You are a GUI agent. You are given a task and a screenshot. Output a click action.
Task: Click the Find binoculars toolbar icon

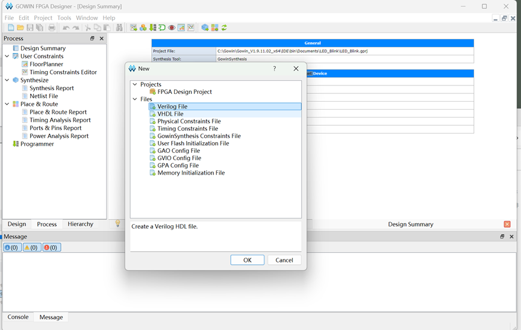click(x=119, y=28)
